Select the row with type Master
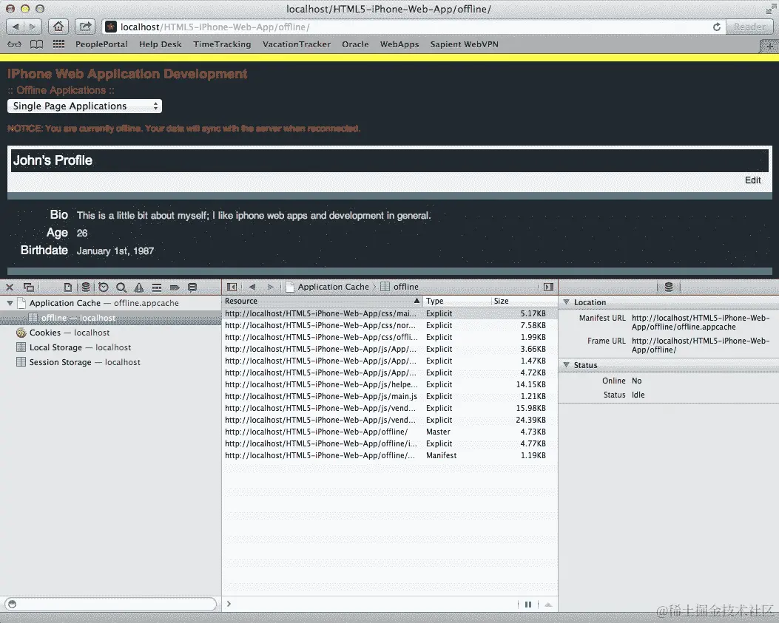The height and width of the screenshot is (623, 779). 390,432
